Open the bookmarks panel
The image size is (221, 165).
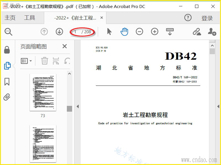pos(7,81)
